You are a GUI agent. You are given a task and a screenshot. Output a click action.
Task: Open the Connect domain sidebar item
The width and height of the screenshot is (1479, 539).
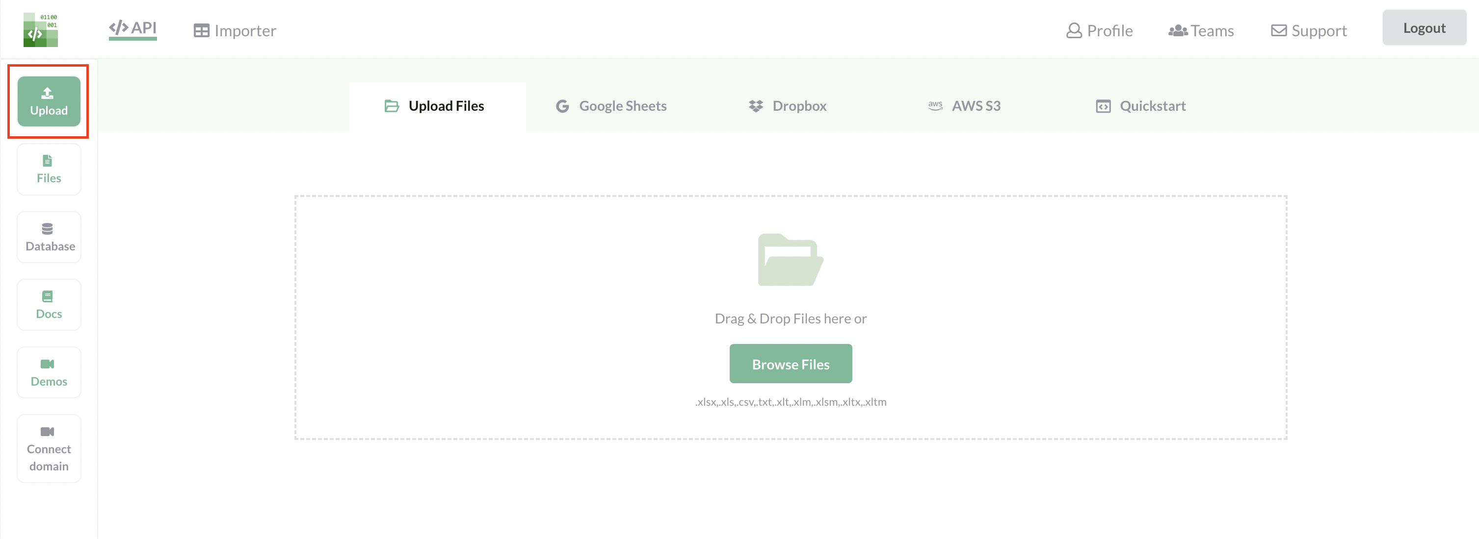click(x=49, y=448)
